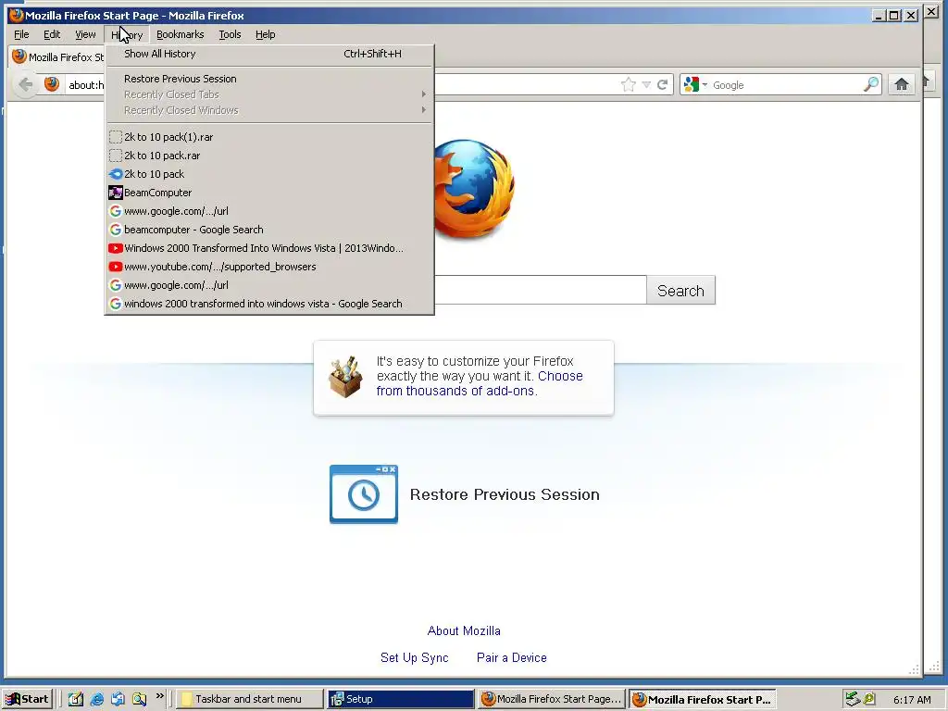Open the File menu
The height and width of the screenshot is (711, 948).
pyautogui.click(x=22, y=34)
